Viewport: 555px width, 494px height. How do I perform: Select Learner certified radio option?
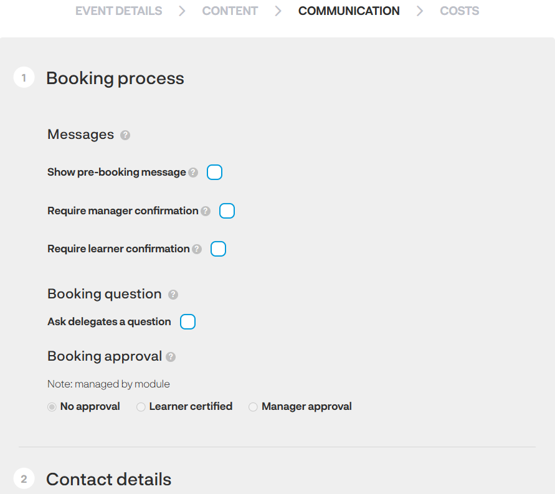tap(141, 407)
